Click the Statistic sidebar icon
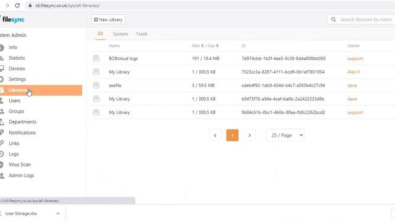 tap(2, 58)
